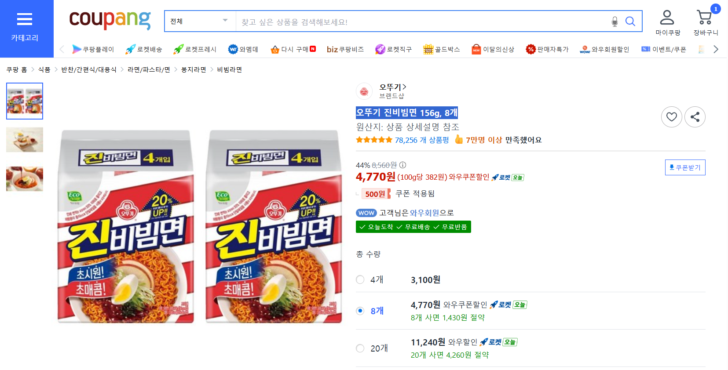Show more menu items with right arrow

click(x=716, y=49)
